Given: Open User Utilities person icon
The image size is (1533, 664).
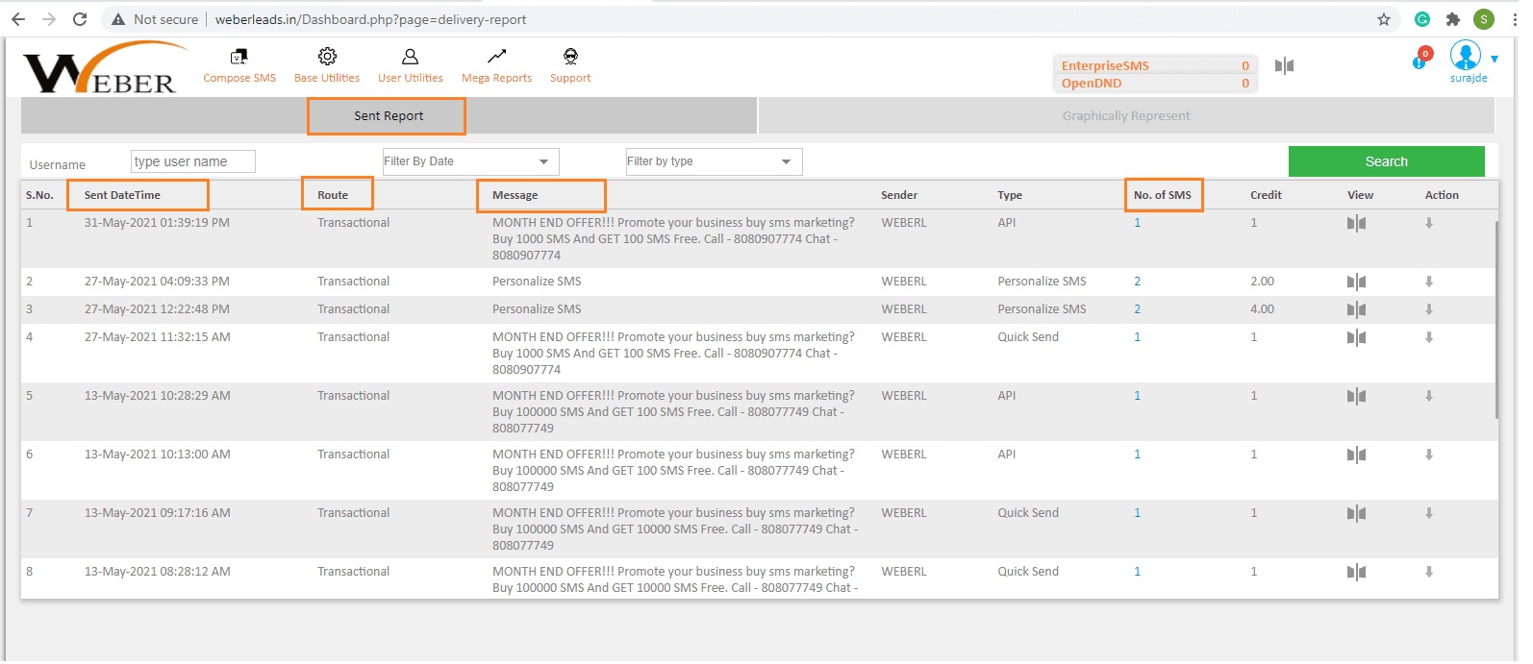Looking at the screenshot, I should pos(410,58).
